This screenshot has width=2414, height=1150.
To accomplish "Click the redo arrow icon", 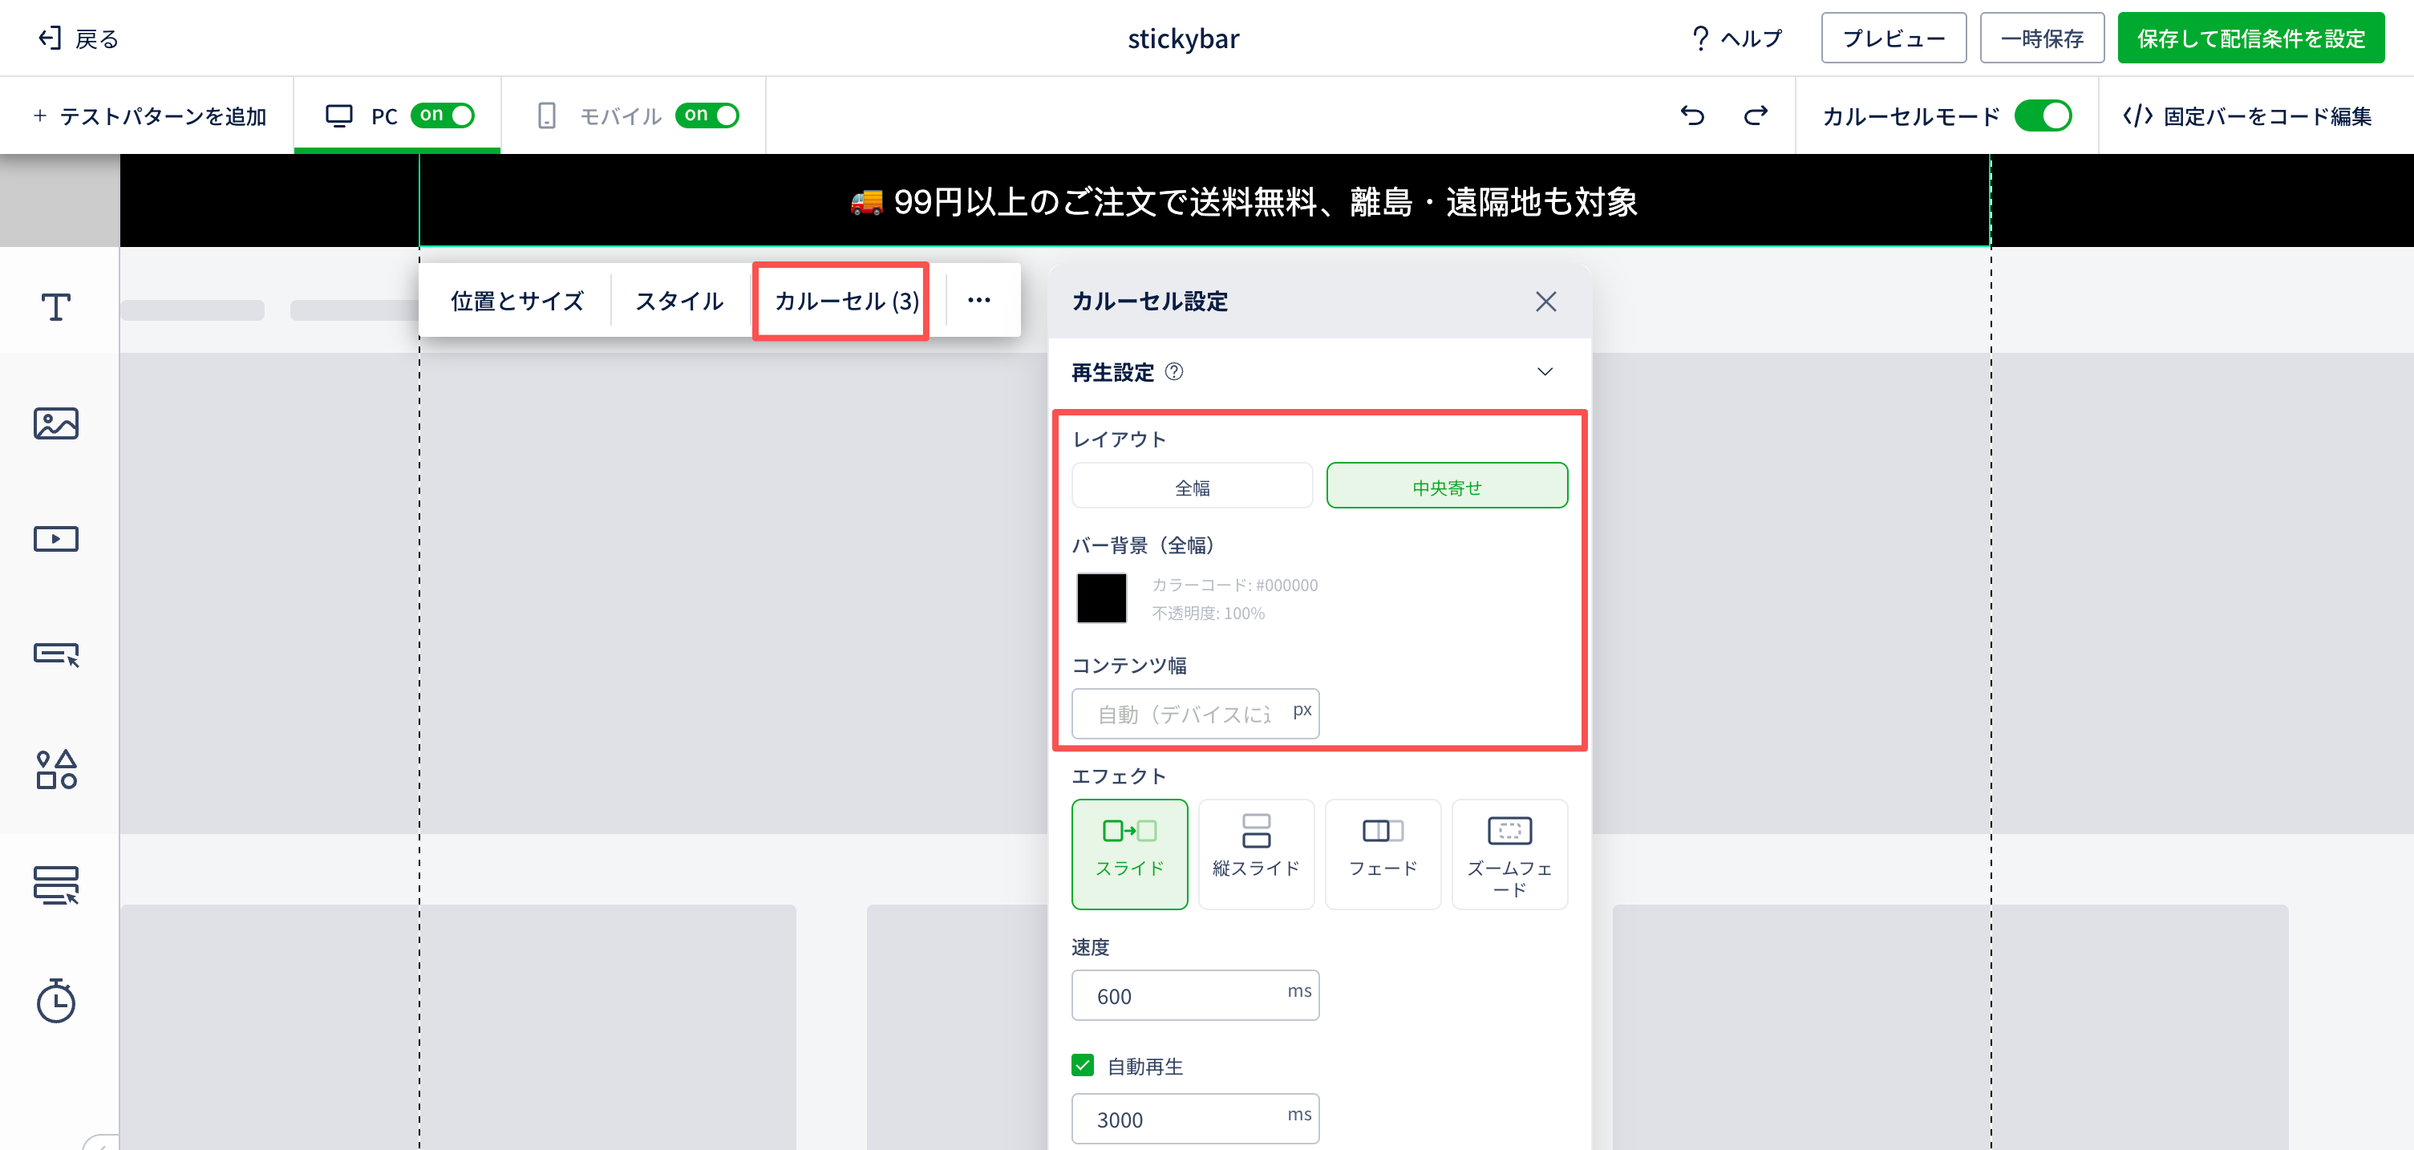I will coord(1756,115).
